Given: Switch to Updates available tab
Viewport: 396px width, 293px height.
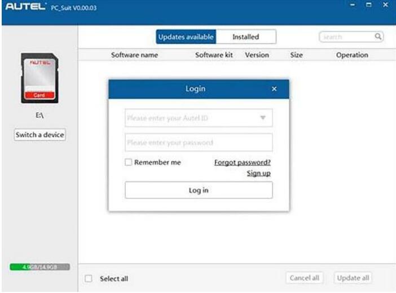Looking at the screenshot, I should [x=186, y=37].
